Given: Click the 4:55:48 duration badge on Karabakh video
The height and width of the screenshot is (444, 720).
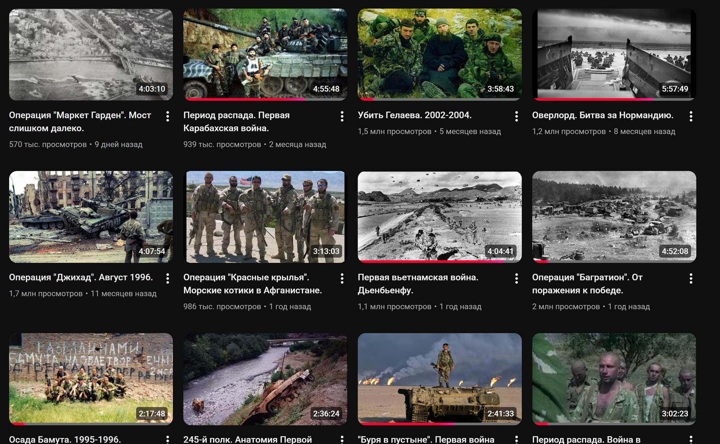Looking at the screenshot, I should (x=326, y=89).
